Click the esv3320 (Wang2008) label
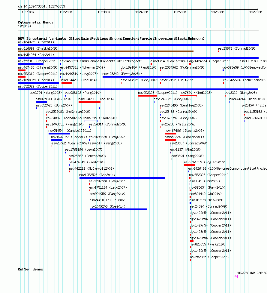The image size is (267, 293). coord(241,93)
